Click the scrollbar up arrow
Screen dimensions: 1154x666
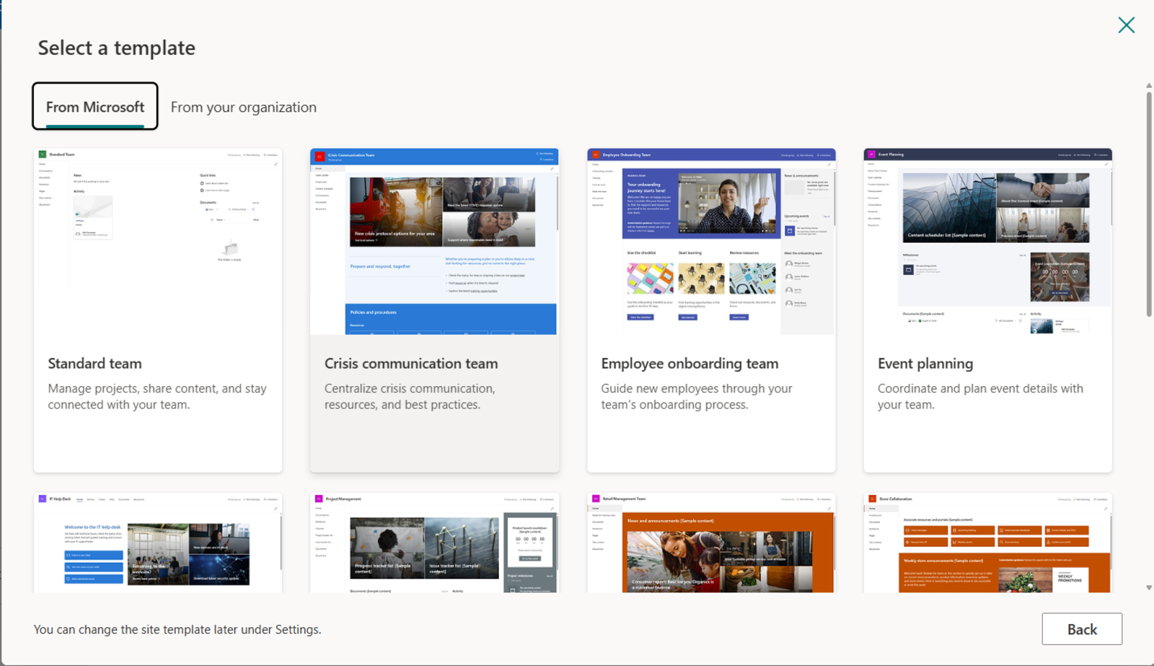[x=1148, y=86]
